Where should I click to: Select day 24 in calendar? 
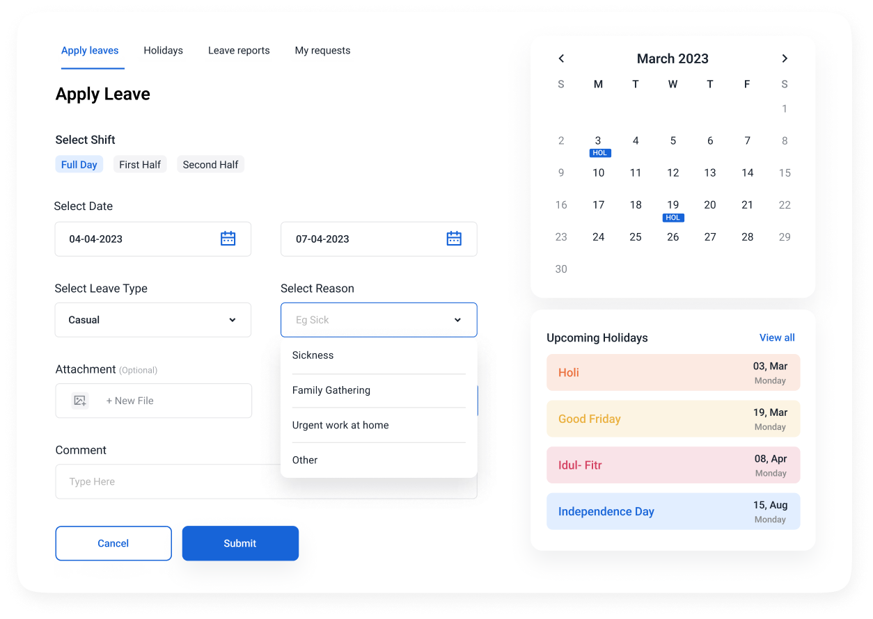[x=598, y=236]
